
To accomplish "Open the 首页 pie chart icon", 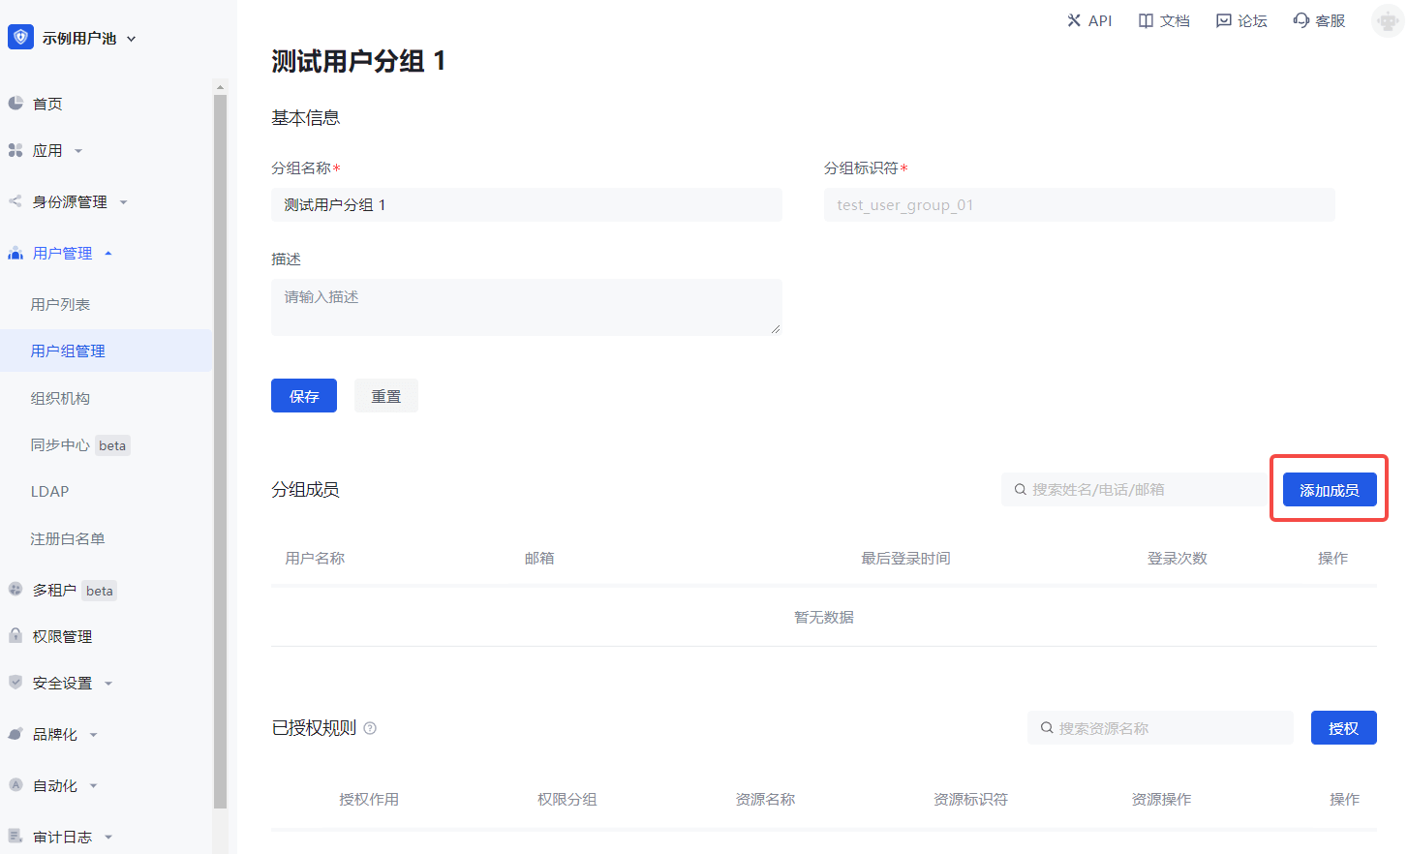I will tap(15, 103).
